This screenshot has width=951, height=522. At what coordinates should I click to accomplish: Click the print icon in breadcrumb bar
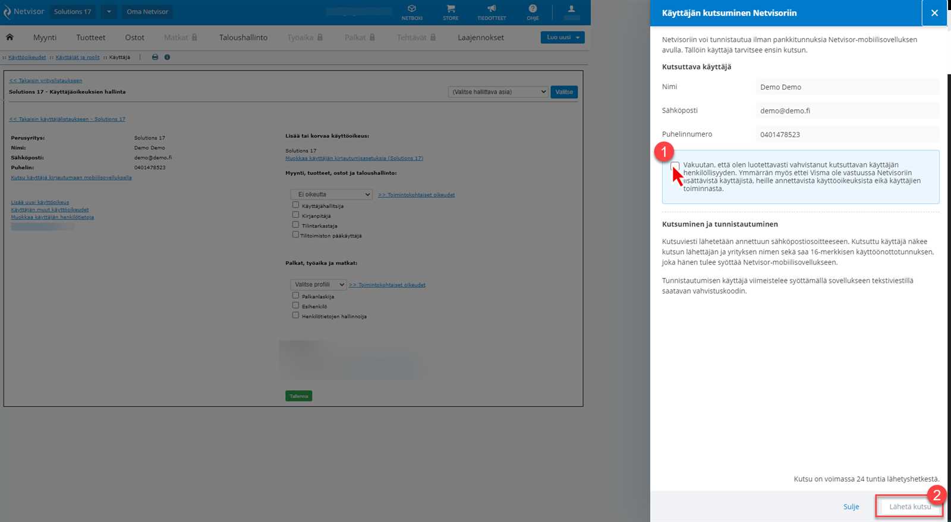pos(155,58)
